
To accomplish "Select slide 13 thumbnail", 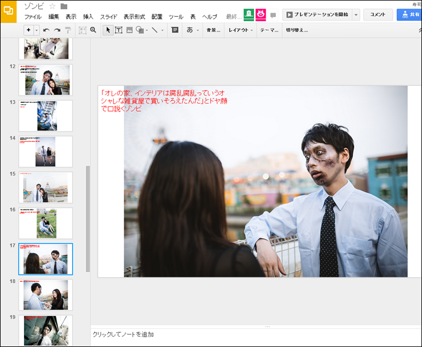I will click(x=45, y=116).
